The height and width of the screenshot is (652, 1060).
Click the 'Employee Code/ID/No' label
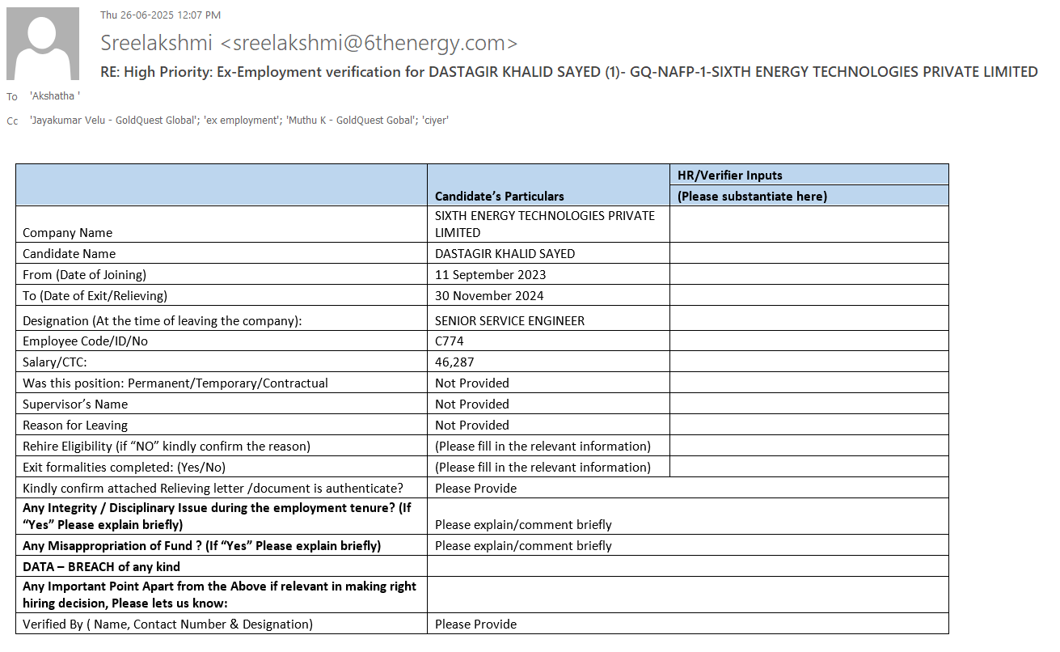point(85,341)
